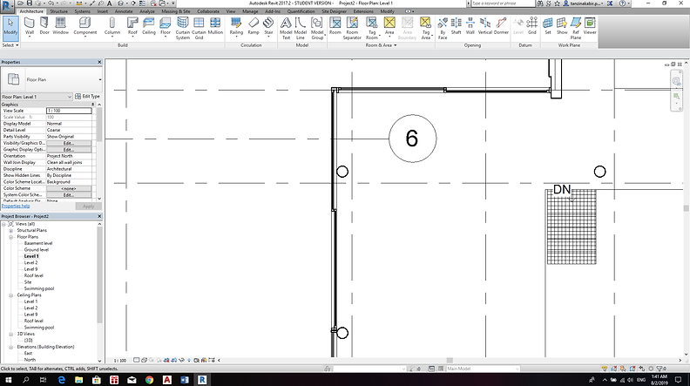
Task: Collapse the 3D Views tree node
Action: 11,334
